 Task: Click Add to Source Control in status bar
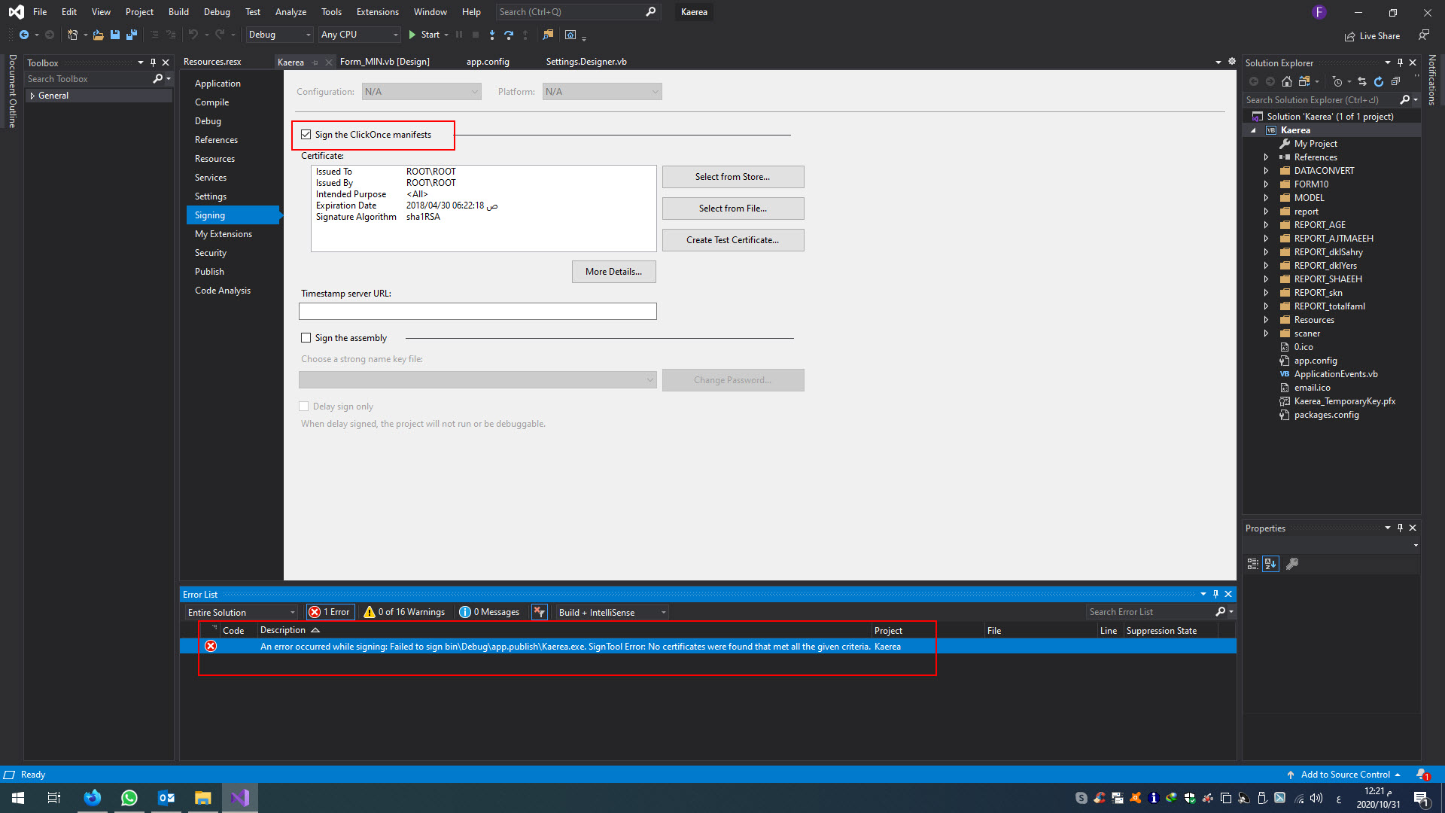coord(1345,775)
